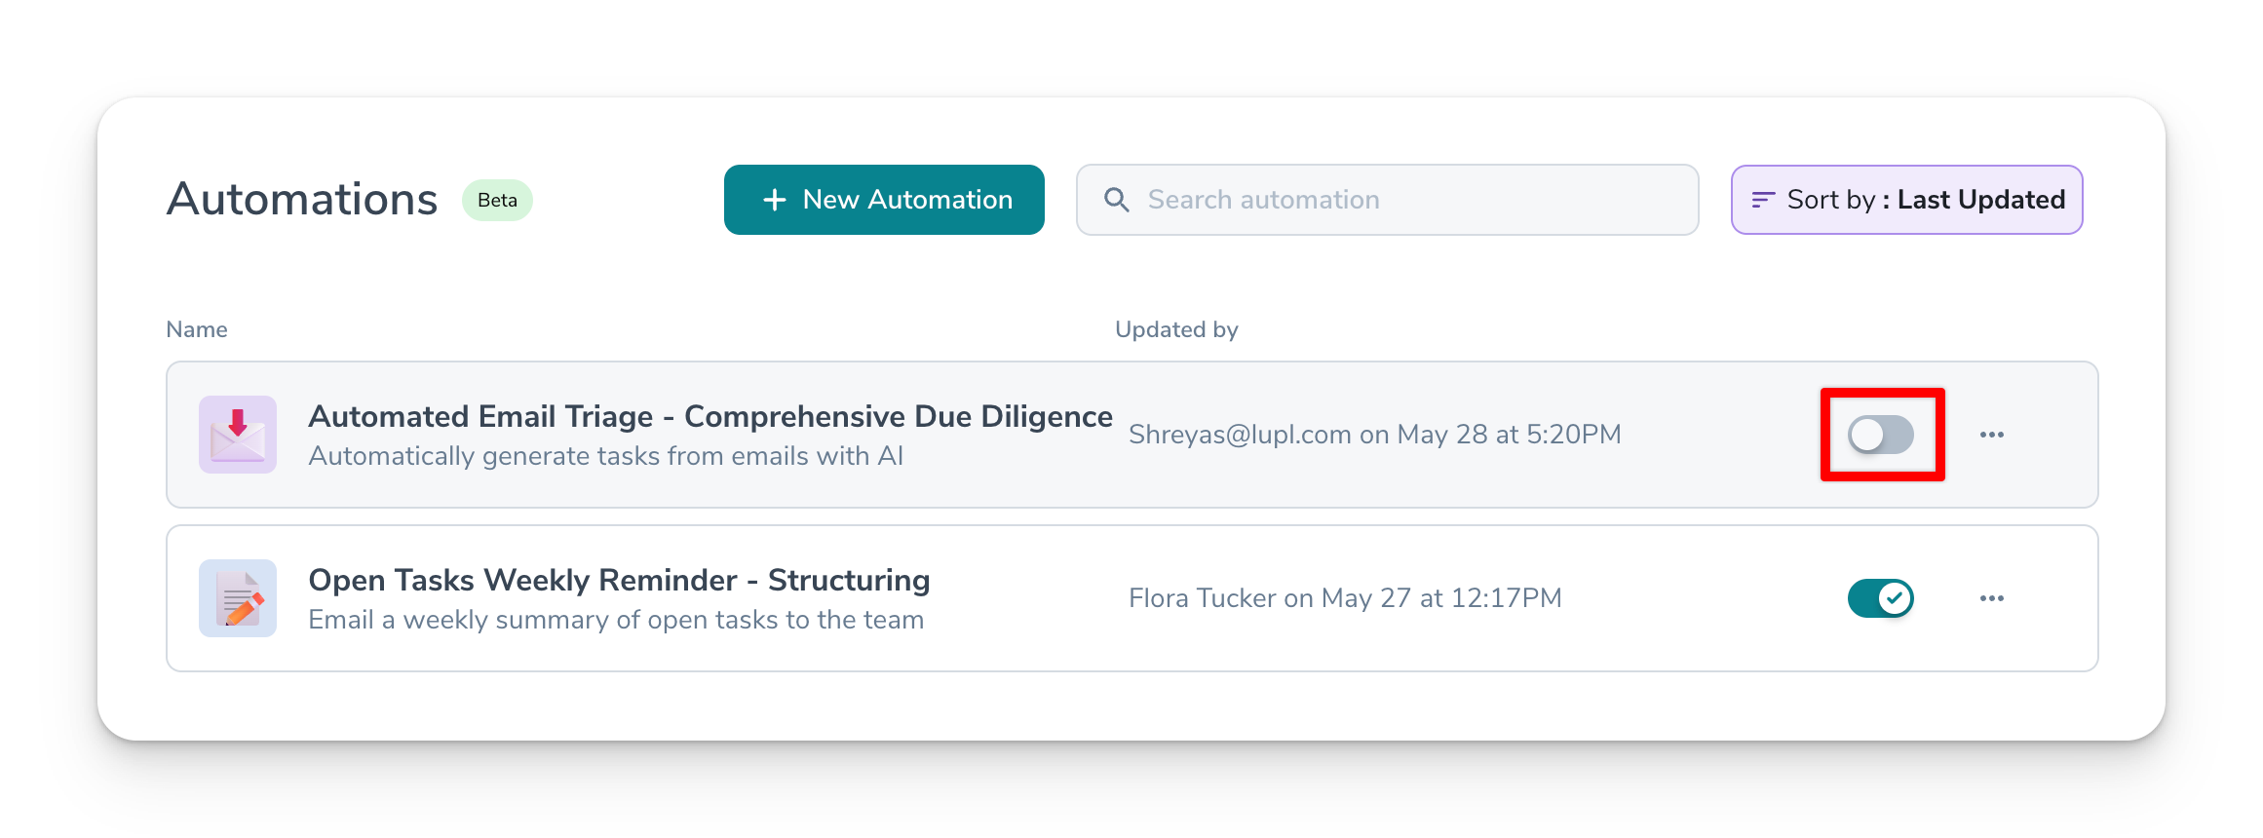
Task: Create a New Automation
Action: point(884,200)
